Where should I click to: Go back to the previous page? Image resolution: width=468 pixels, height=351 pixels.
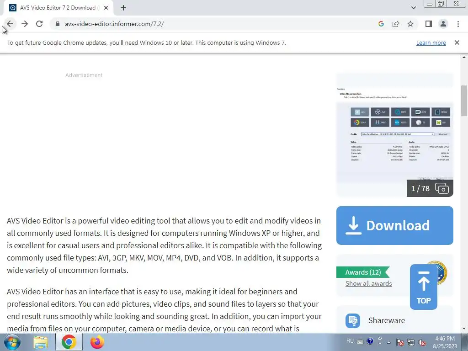click(10, 24)
